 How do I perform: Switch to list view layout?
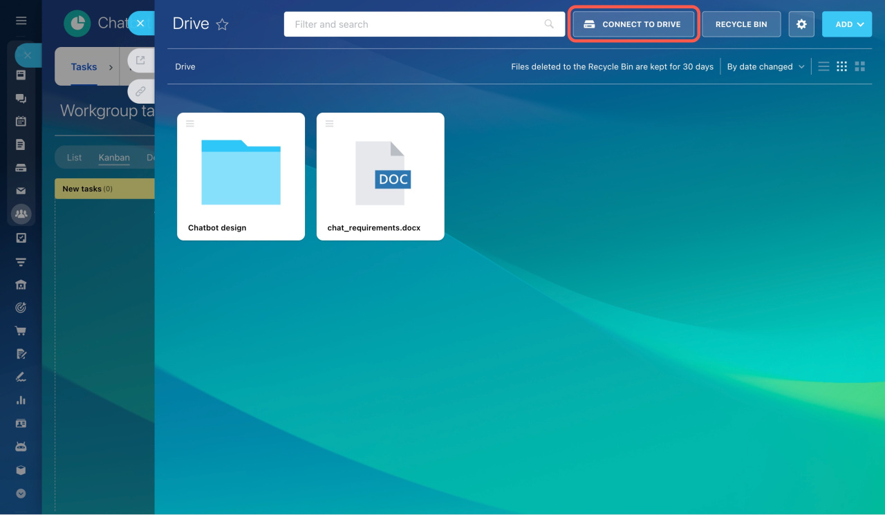823,66
